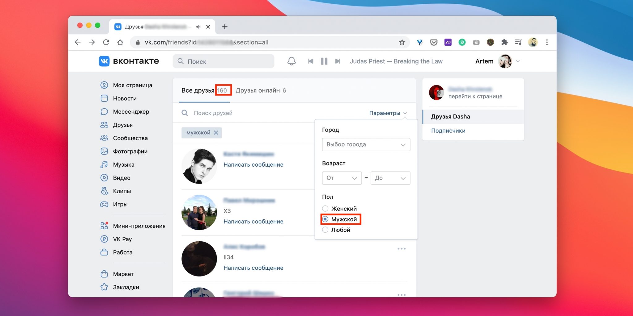Viewport: 633px width, 316px height.
Task: Select Мужской gender radio button
Action: point(325,219)
